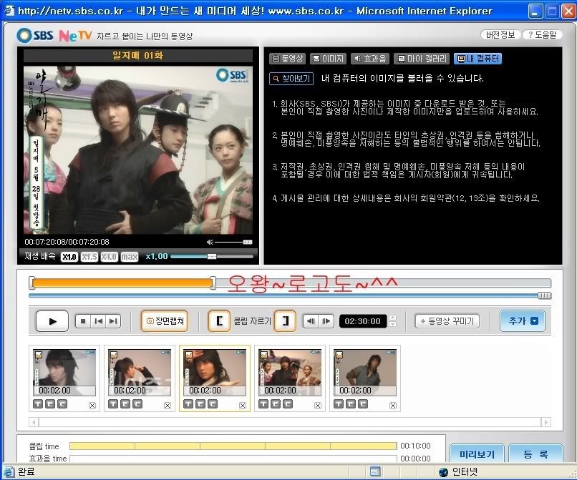Select the first clip thumbnail

coord(64,372)
